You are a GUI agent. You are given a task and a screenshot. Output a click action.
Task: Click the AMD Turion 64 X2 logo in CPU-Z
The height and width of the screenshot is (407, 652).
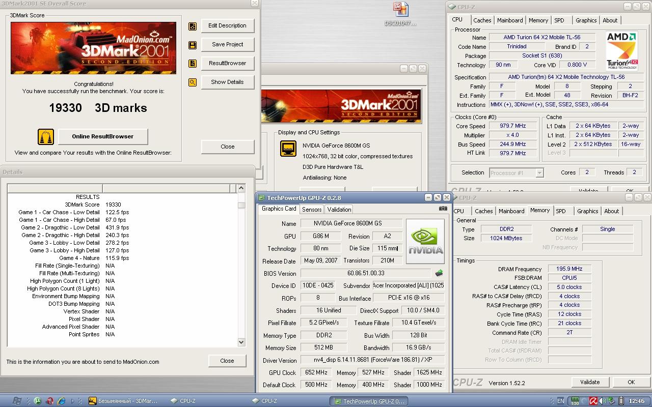tap(621, 51)
